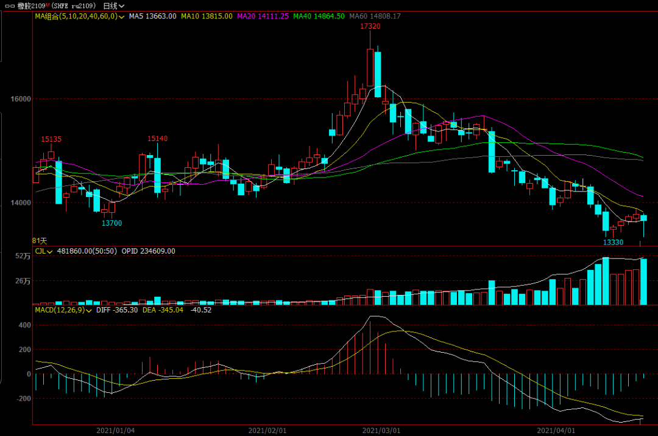Open the CJL volume indicator dropdown
The width and height of the screenshot is (658, 436).
point(44,251)
